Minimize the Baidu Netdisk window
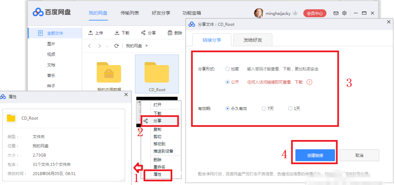395x185 pixels. [356, 13]
